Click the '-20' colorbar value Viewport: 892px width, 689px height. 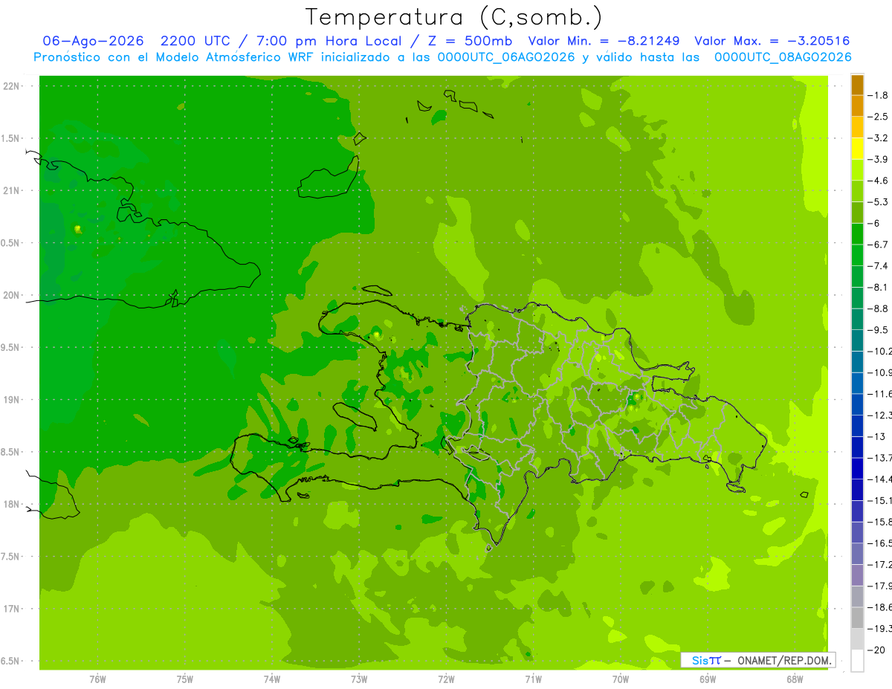click(x=878, y=650)
